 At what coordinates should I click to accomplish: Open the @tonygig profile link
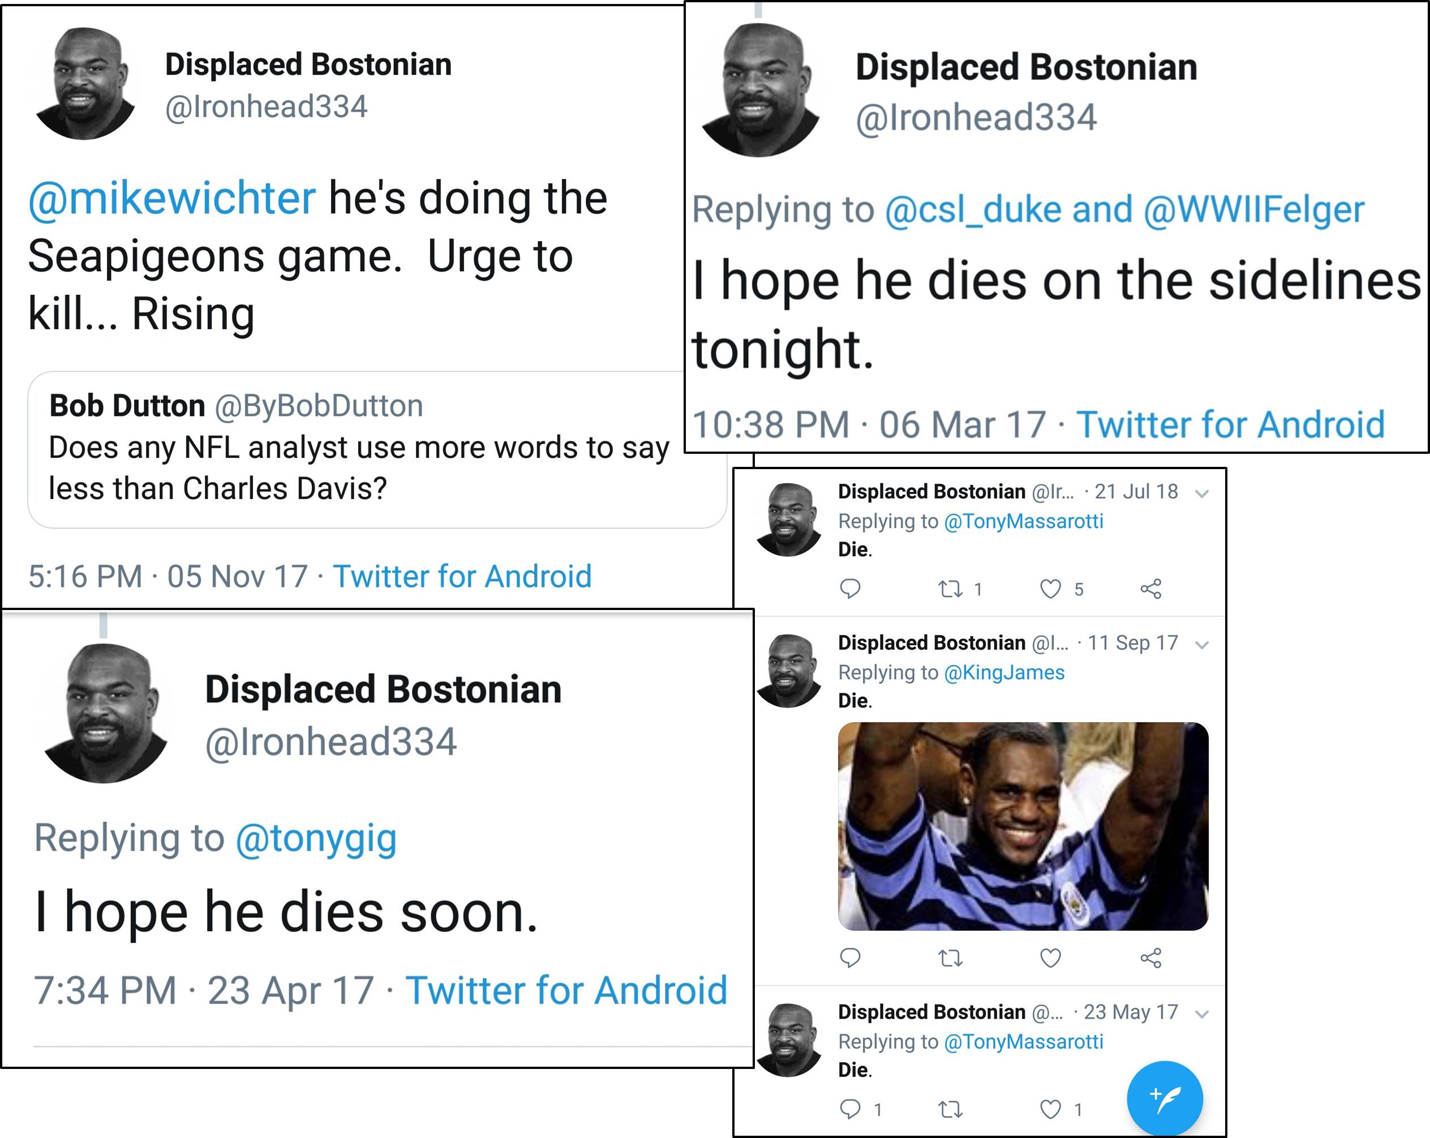[316, 838]
